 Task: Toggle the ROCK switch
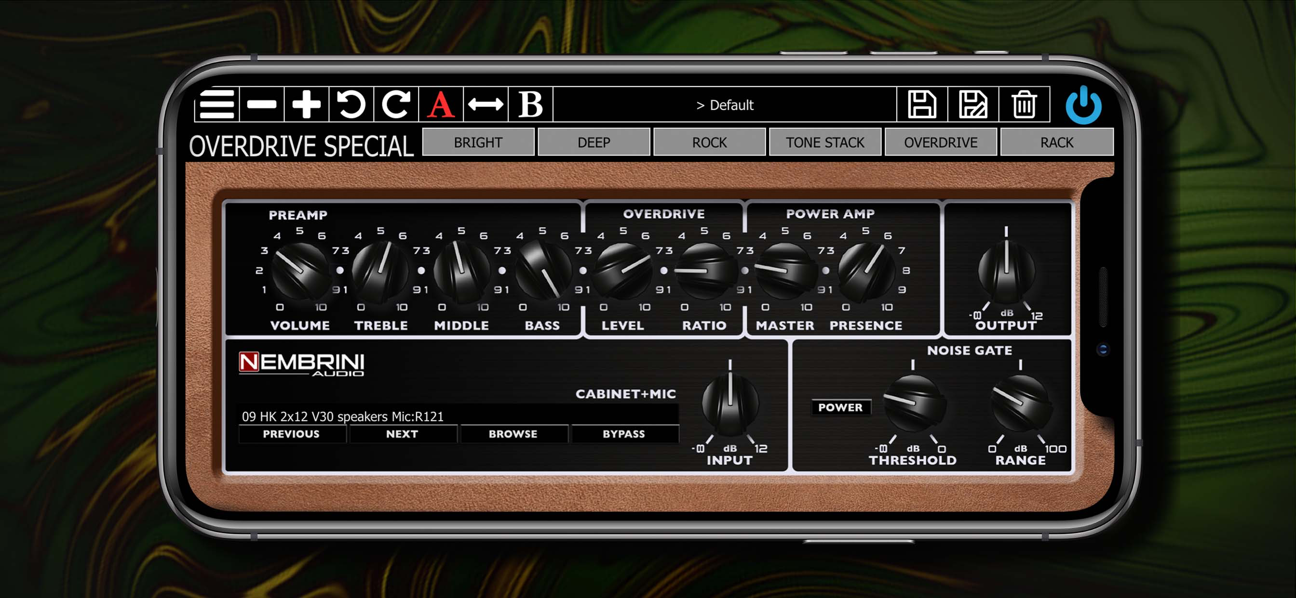coord(709,142)
